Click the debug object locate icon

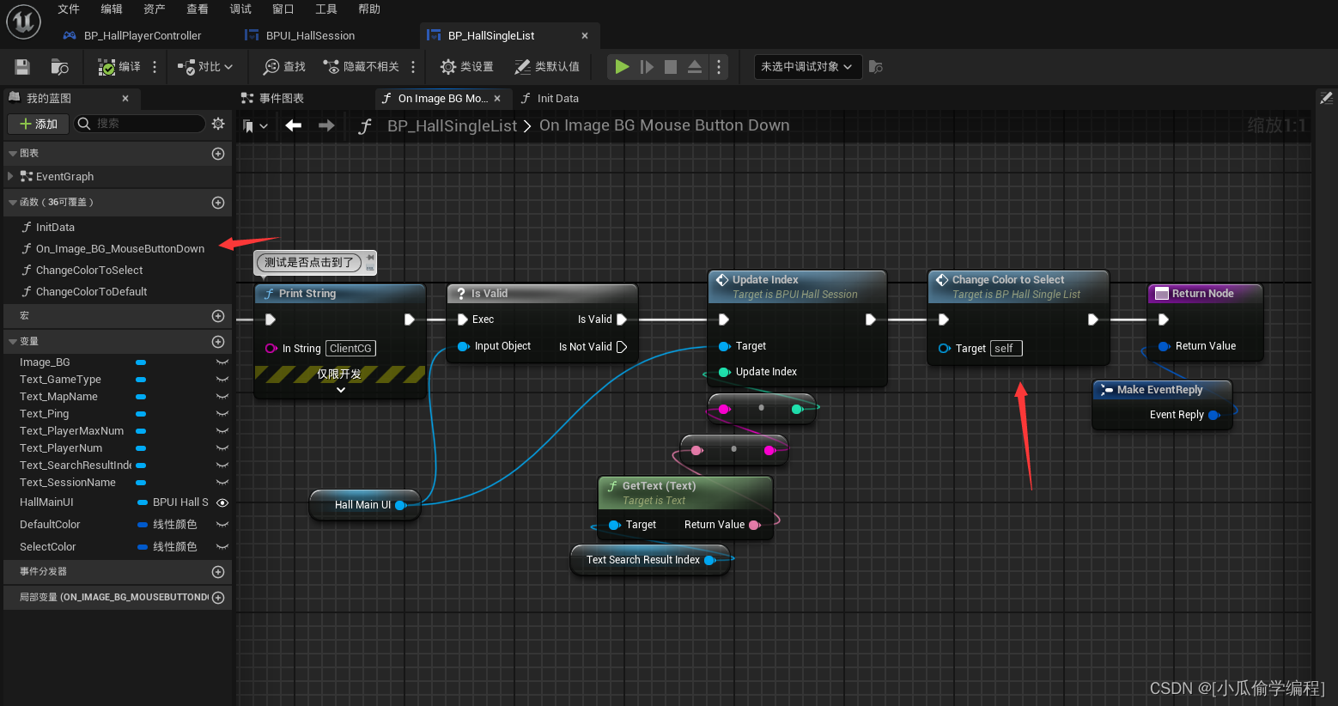pos(876,67)
